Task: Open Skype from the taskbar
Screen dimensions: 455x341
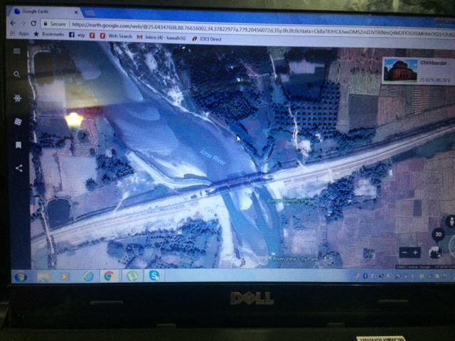Action: coord(154,275)
